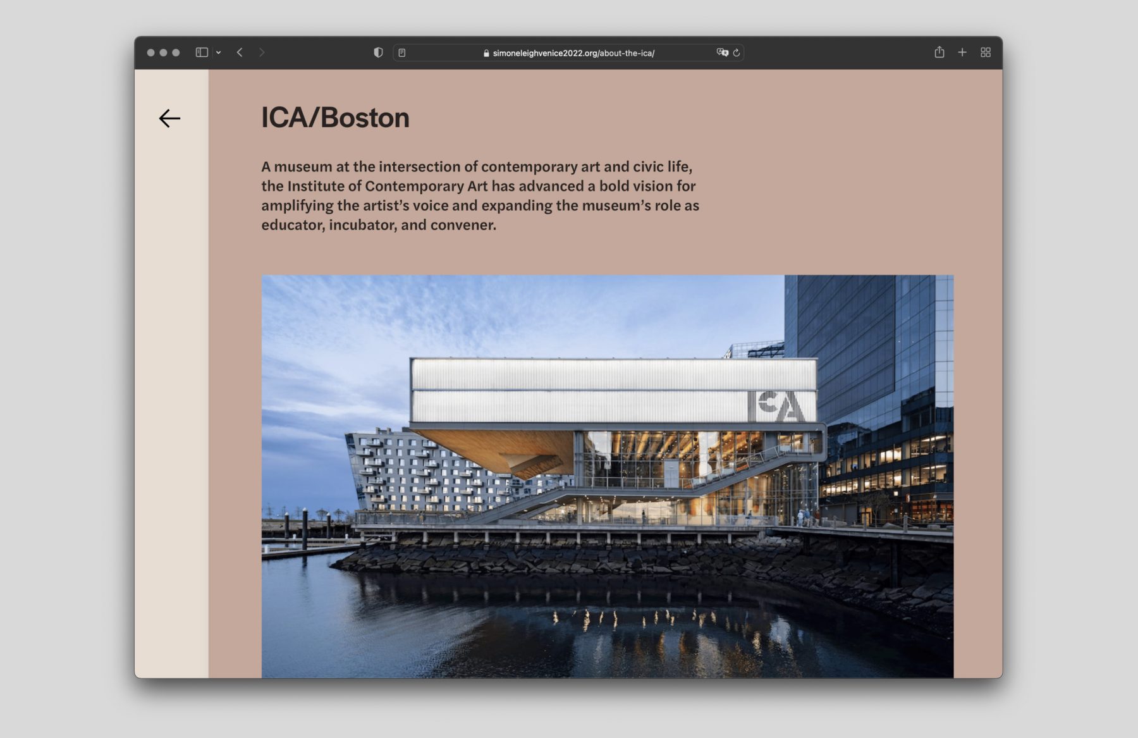
Task: Minimize the Safari window
Action: 163,52
